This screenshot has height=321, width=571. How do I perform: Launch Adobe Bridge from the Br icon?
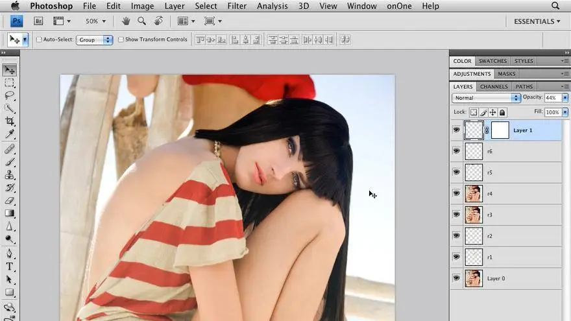point(38,21)
